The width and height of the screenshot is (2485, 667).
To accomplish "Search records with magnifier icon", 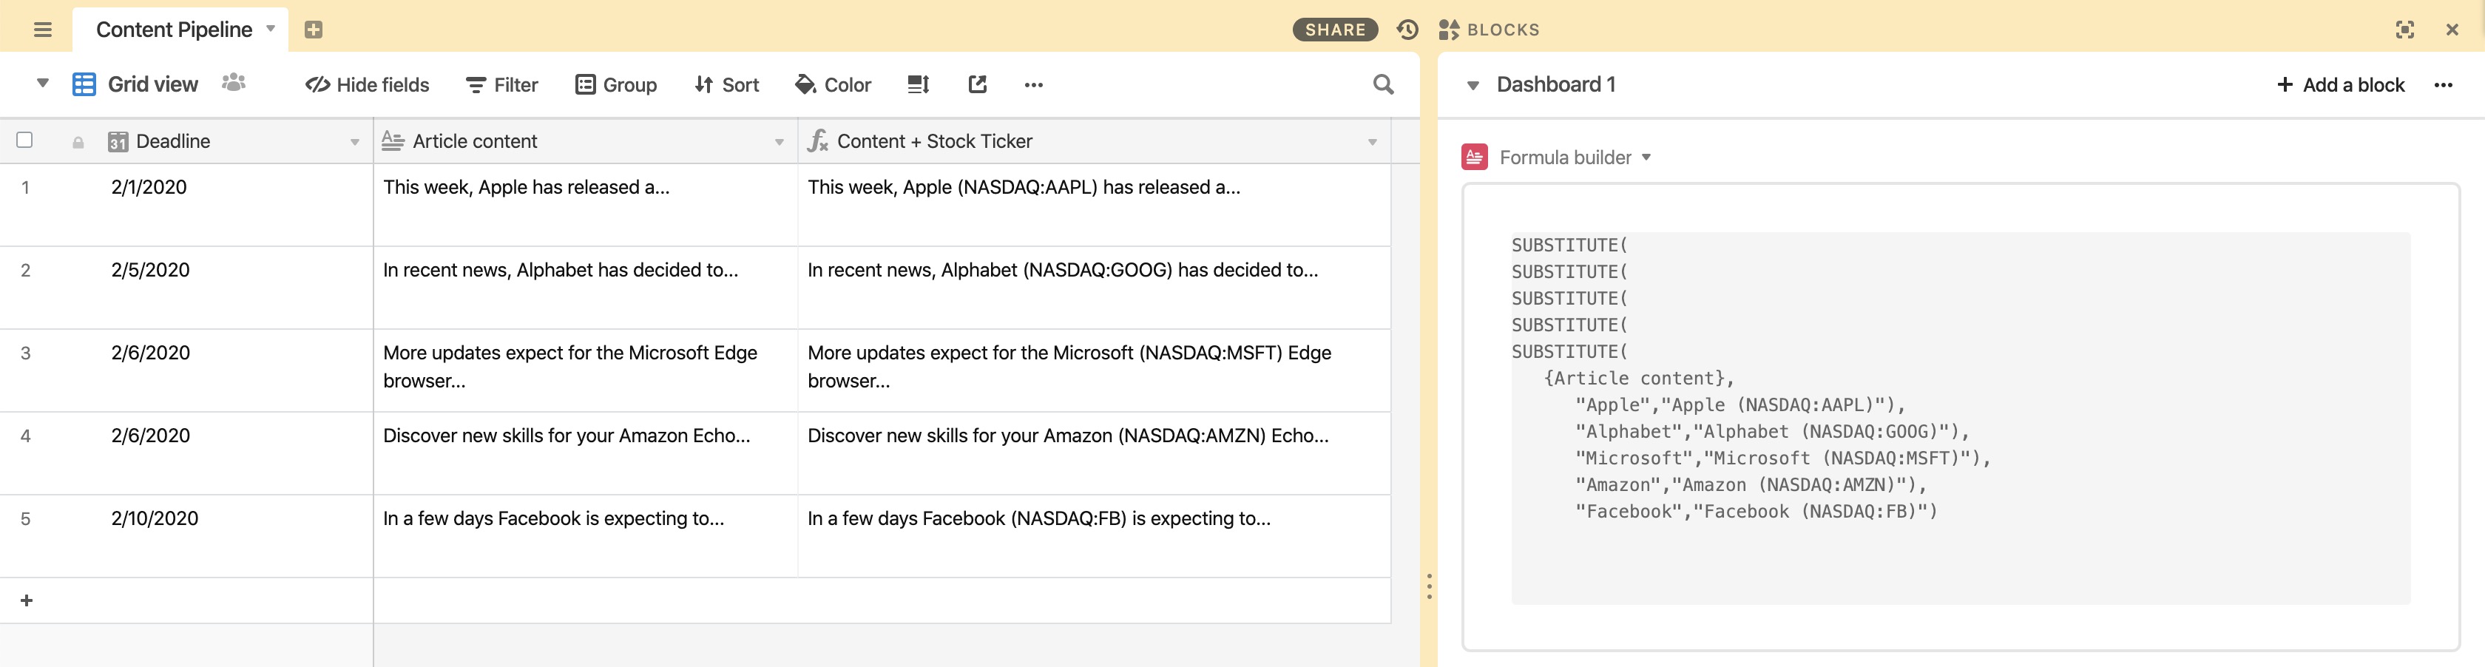I will click(1383, 85).
